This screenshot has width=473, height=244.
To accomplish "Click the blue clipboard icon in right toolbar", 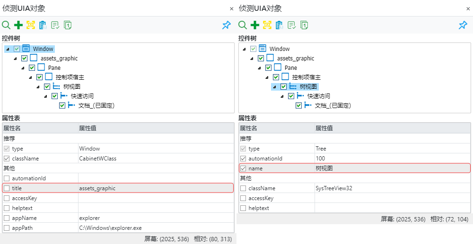I will coord(279,25).
